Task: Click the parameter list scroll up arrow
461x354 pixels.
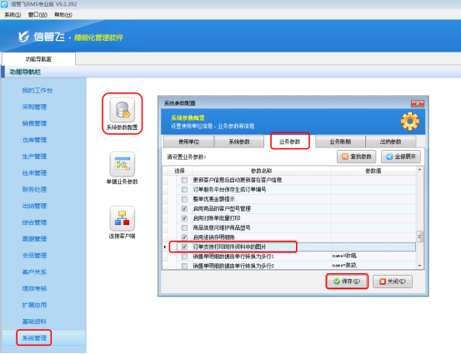Action: (419, 170)
